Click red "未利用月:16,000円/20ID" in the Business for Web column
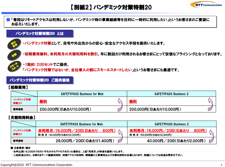The height and width of the screenshot is (167, 225). coord(60,131)
